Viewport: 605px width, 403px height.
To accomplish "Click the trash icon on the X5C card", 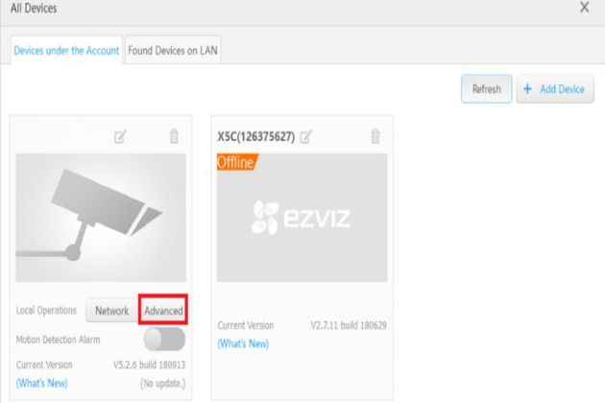I will point(375,136).
